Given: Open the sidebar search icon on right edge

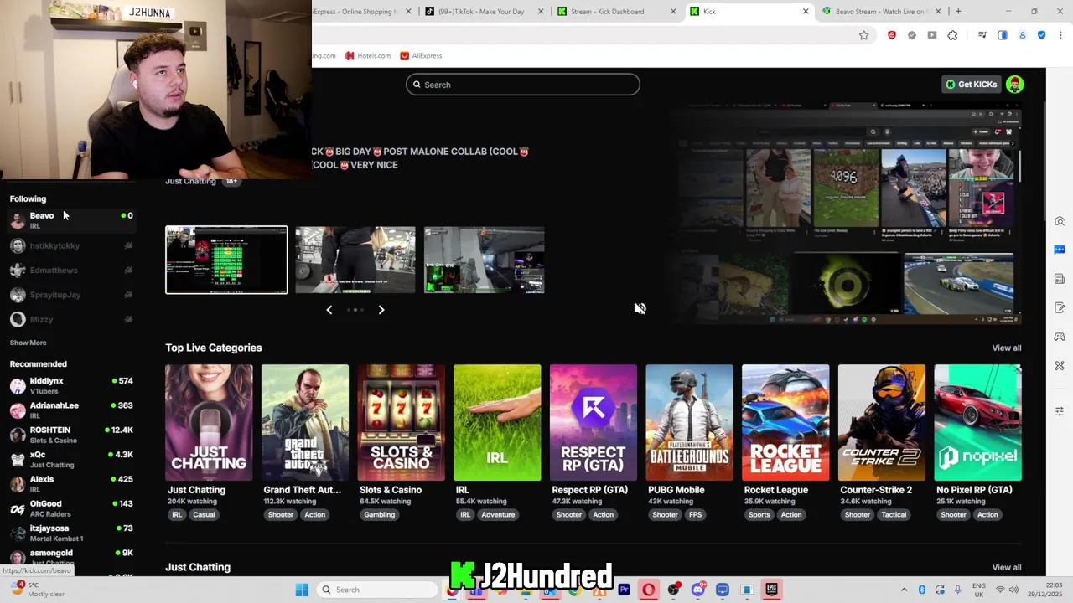Looking at the screenshot, I should point(1060,221).
